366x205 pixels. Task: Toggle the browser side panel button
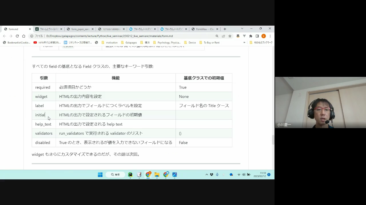pos(257,36)
